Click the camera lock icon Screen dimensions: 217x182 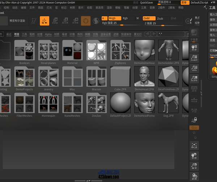coord(194,119)
